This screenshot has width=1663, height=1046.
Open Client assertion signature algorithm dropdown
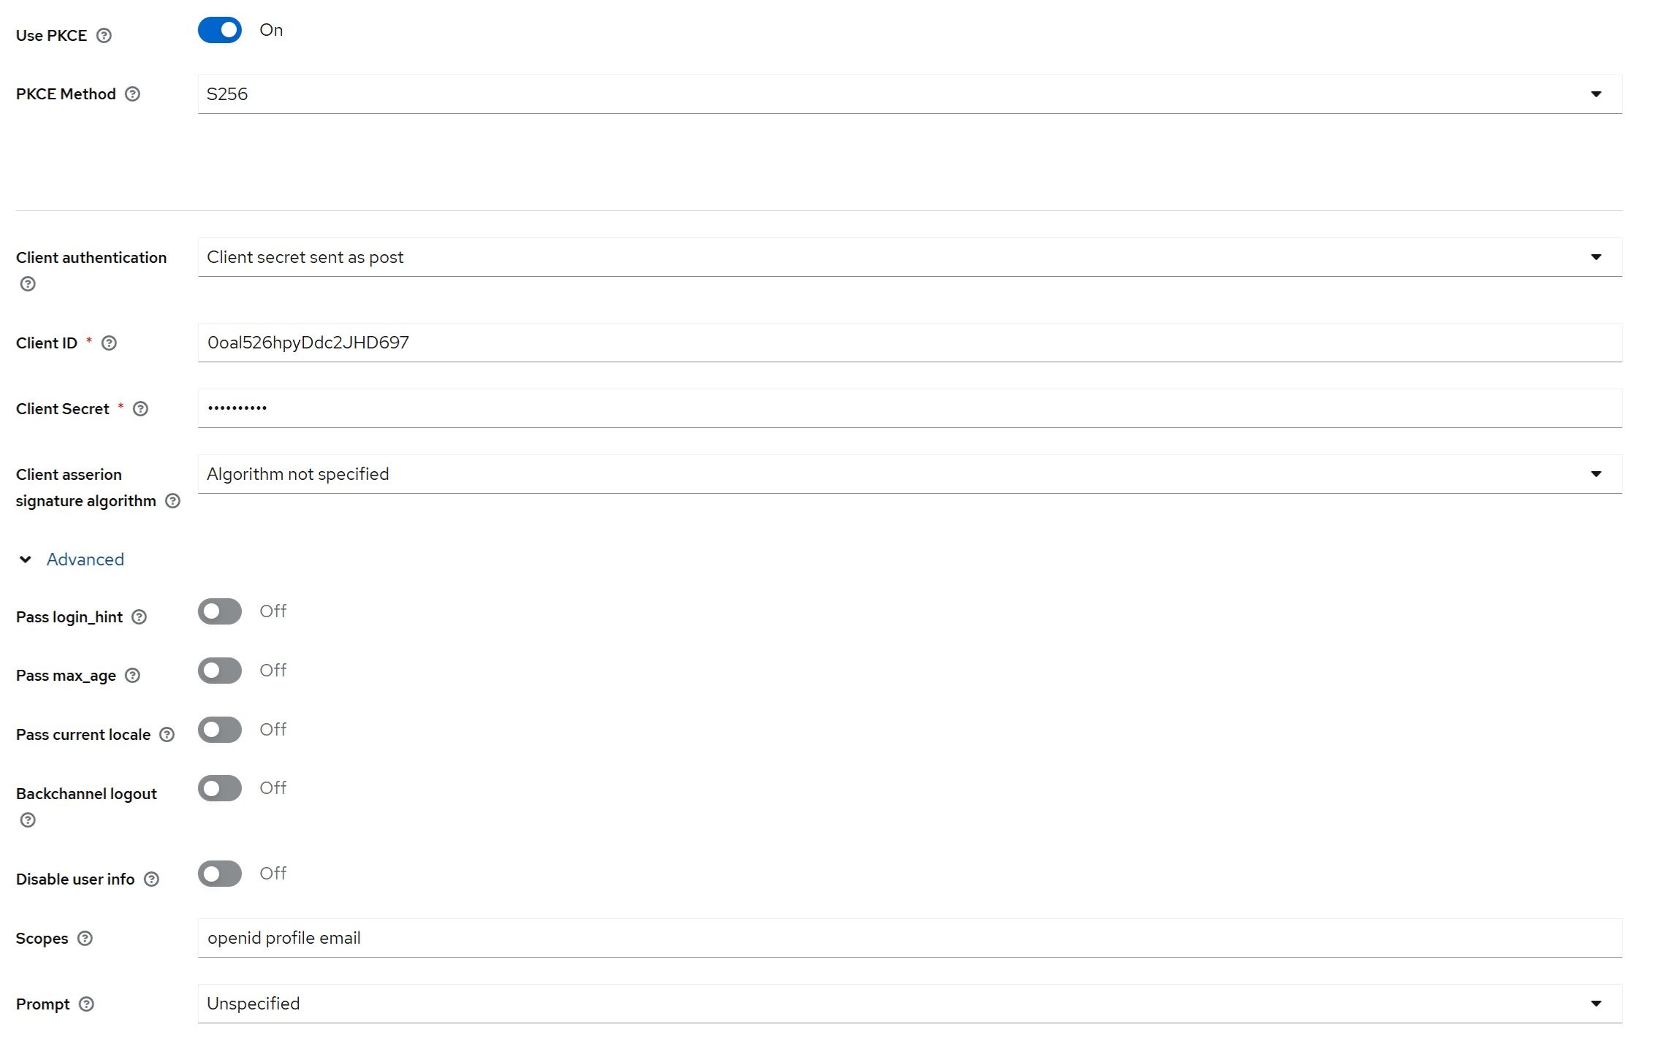pyautogui.click(x=909, y=474)
